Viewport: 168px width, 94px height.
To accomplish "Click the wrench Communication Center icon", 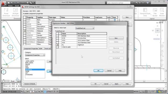I will click(x=137, y=3).
